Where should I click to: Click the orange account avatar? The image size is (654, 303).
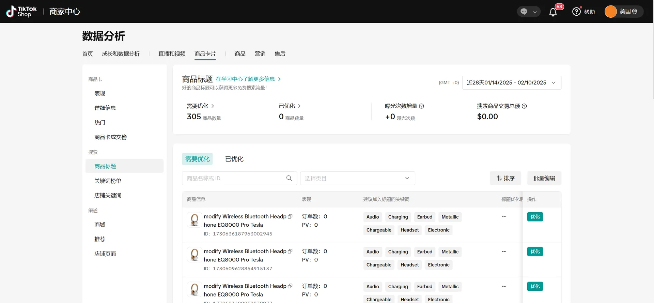pyautogui.click(x=610, y=12)
